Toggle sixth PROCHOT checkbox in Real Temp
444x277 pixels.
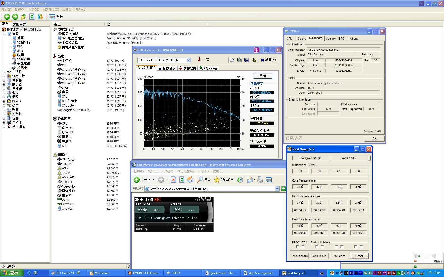(x=342, y=247)
